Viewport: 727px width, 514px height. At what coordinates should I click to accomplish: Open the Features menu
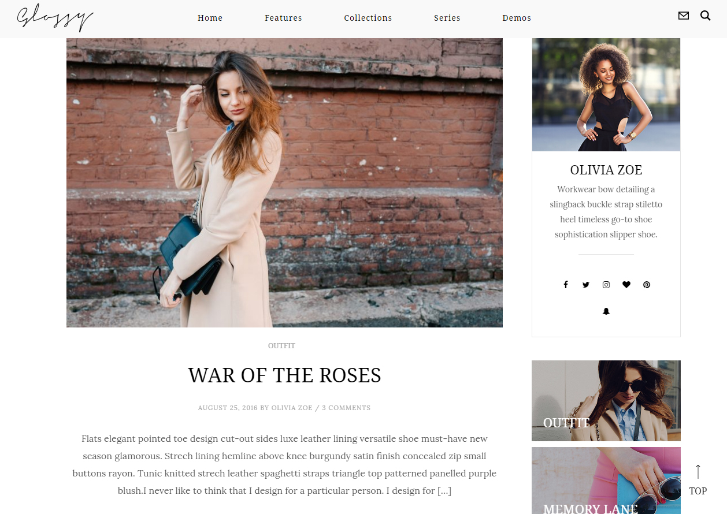283,18
